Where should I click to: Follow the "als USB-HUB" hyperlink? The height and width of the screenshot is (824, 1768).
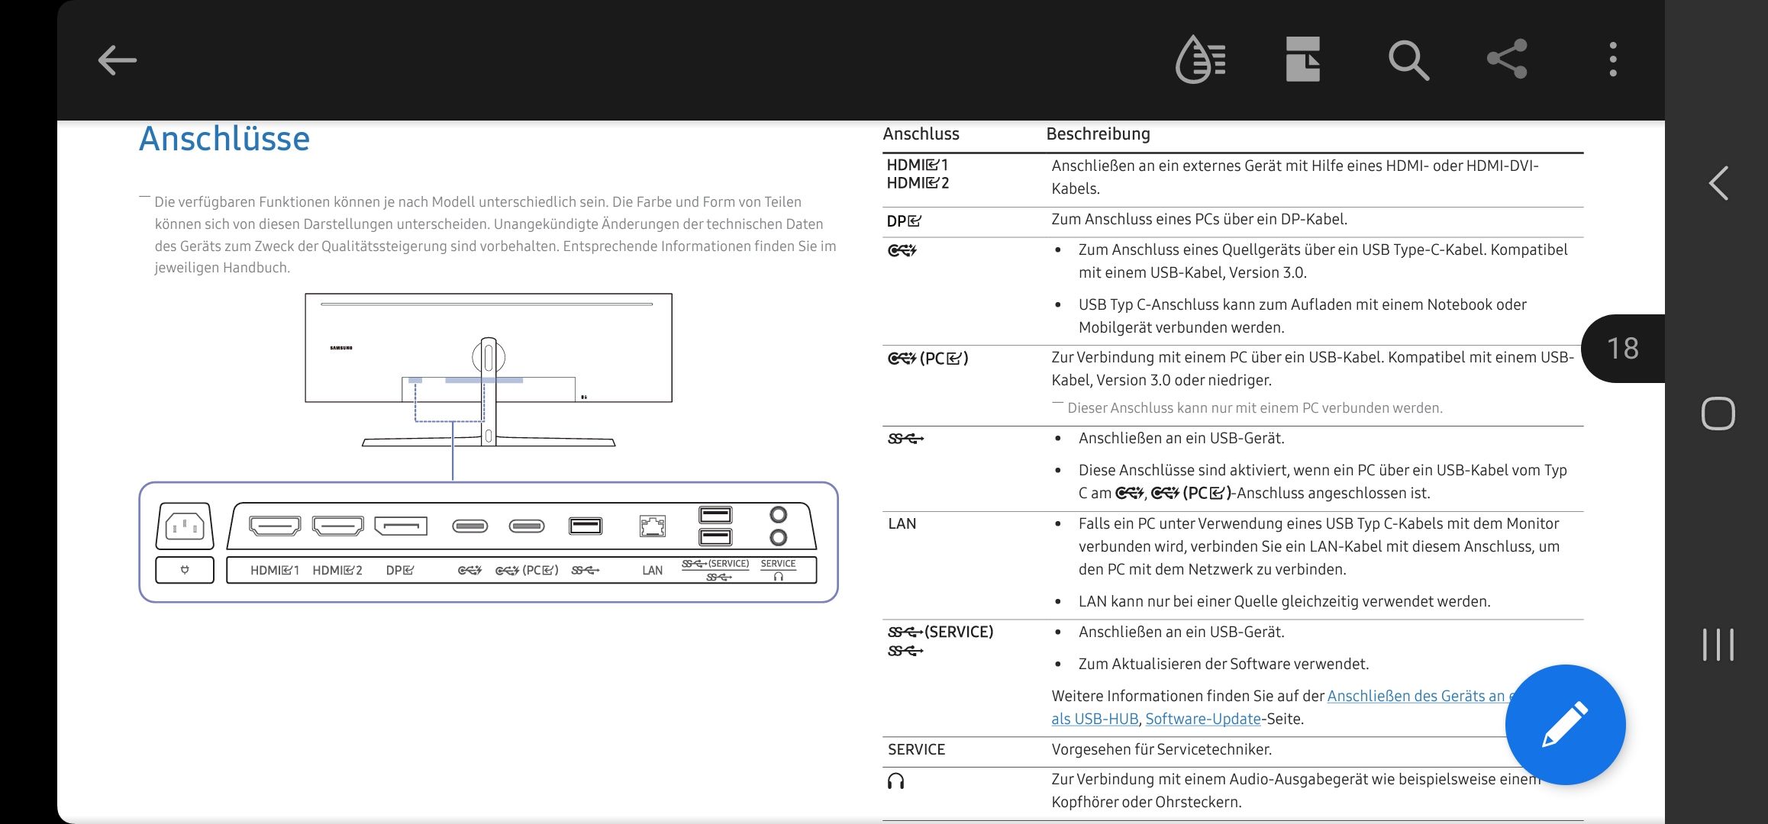(x=1095, y=719)
